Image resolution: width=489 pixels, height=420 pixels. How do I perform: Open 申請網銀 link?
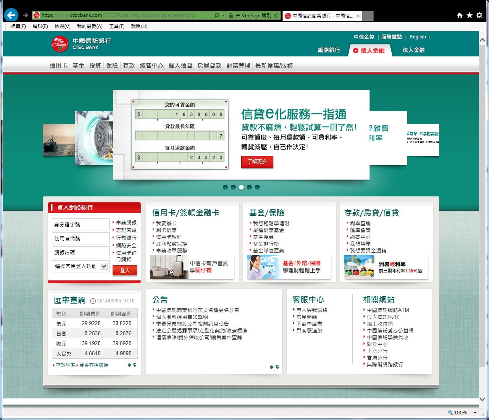tap(126, 222)
